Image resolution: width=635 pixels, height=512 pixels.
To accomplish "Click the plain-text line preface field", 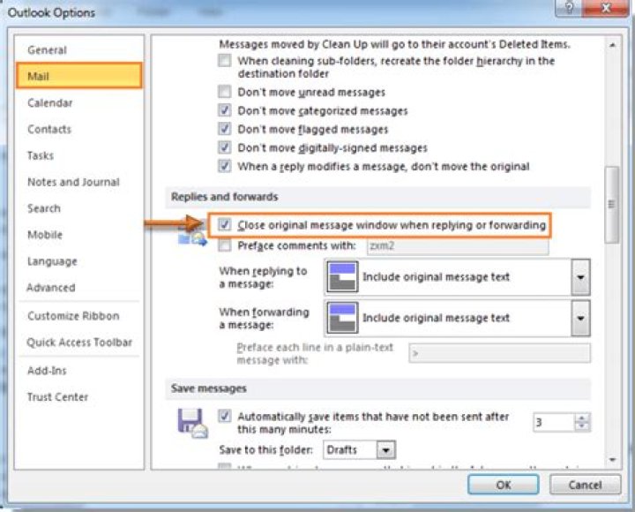I will point(499,353).
